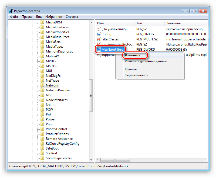Click the tree scrollbar down arrow
The width and height of the screenshot is (216, 177).
(91, 160)
